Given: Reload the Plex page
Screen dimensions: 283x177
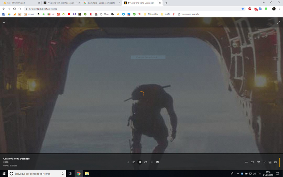Looking at the screenshot, I should [15, 9].
